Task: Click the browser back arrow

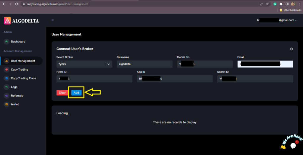Action: 4,4
